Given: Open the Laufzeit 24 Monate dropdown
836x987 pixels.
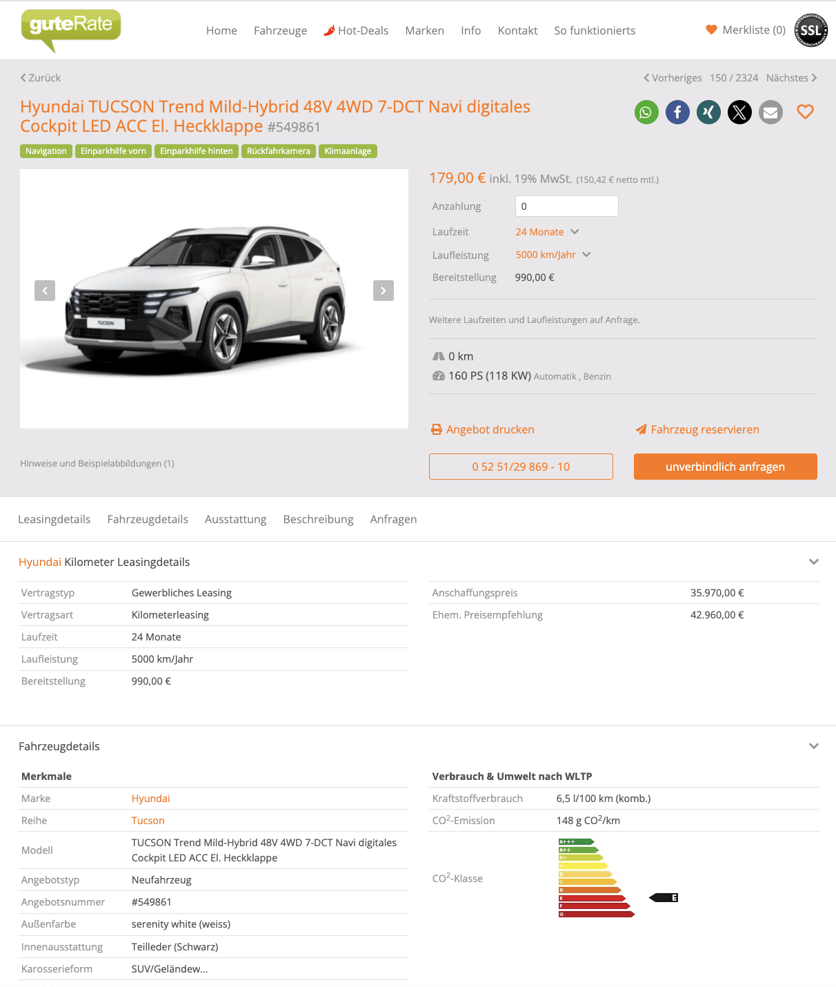Looking at the screenshot, I should point(547,232).
